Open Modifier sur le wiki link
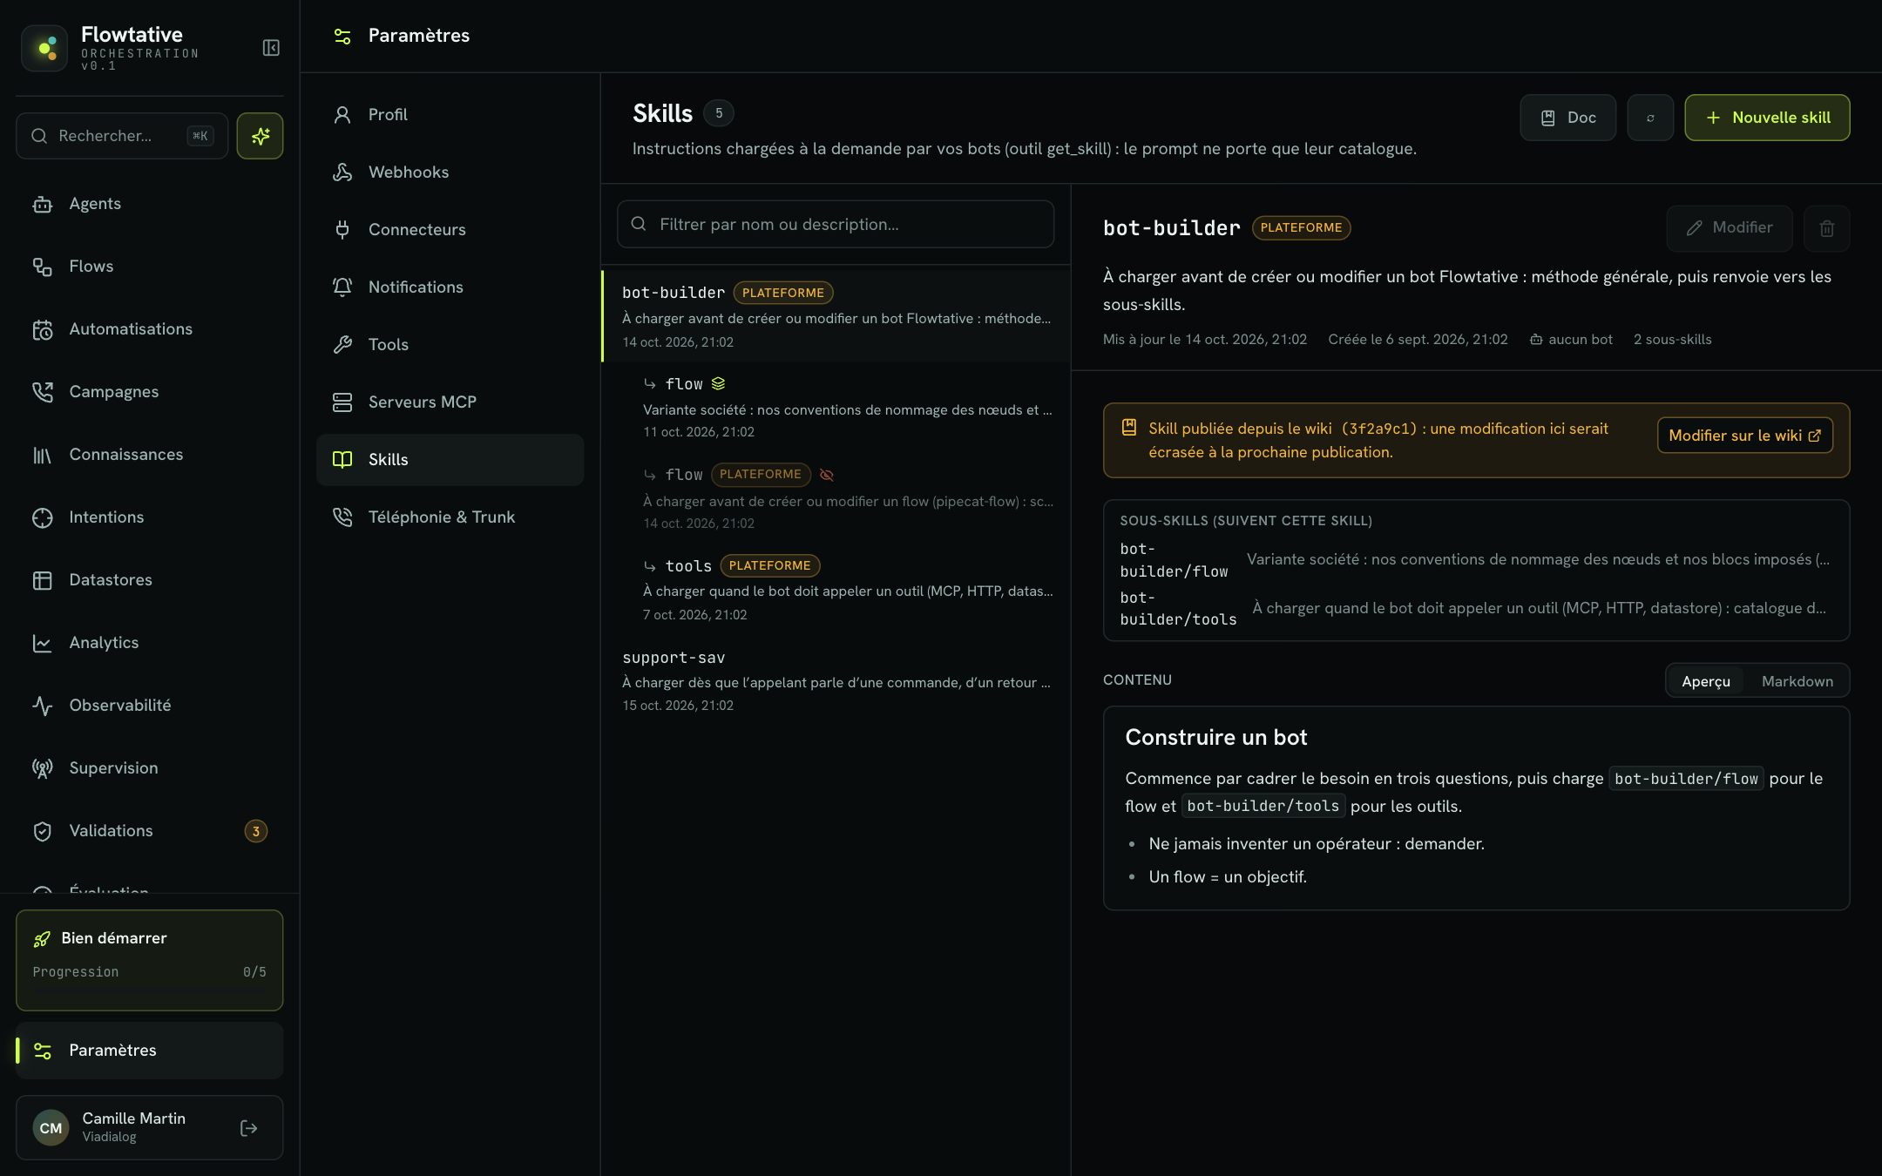Screen dimensions: 1882x1176 tap(1745, 436)
